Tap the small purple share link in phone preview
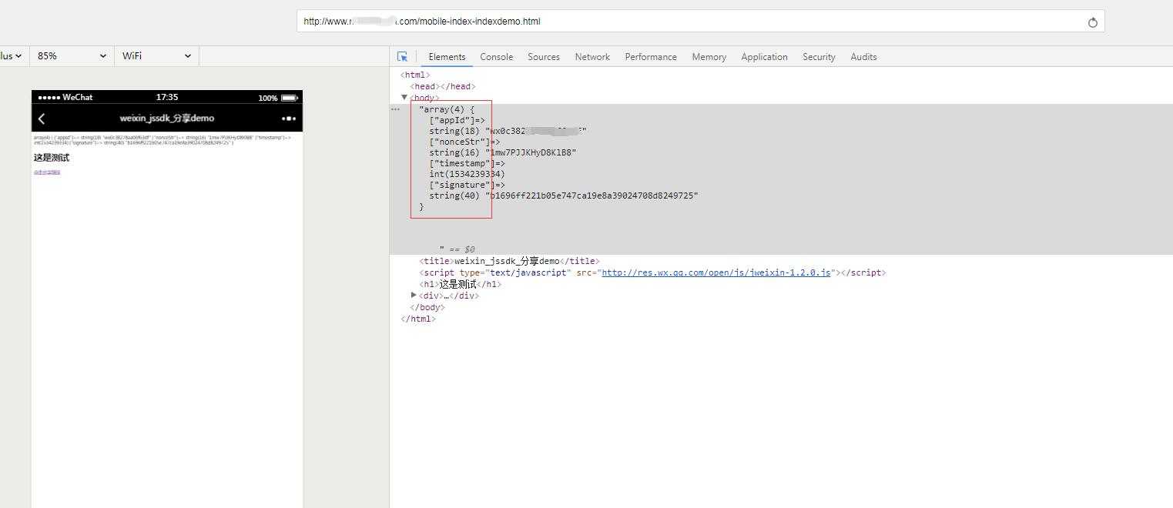Image resolution: width=1173 pixels, height=508 pixels. (x=47, y=172)
